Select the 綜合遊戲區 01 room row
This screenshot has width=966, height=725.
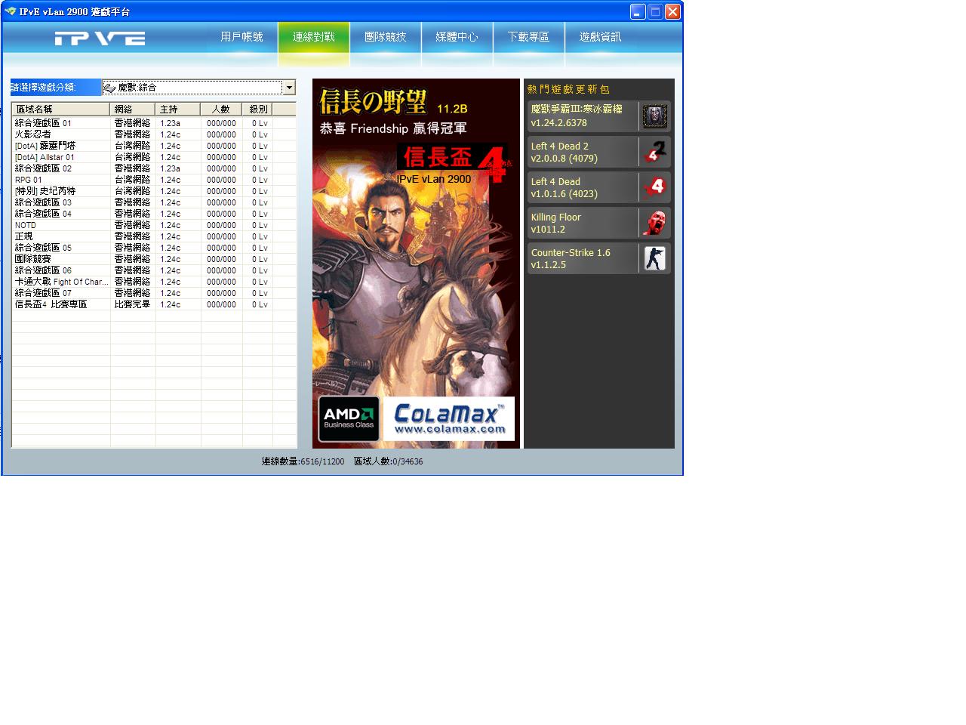point(154,123)
